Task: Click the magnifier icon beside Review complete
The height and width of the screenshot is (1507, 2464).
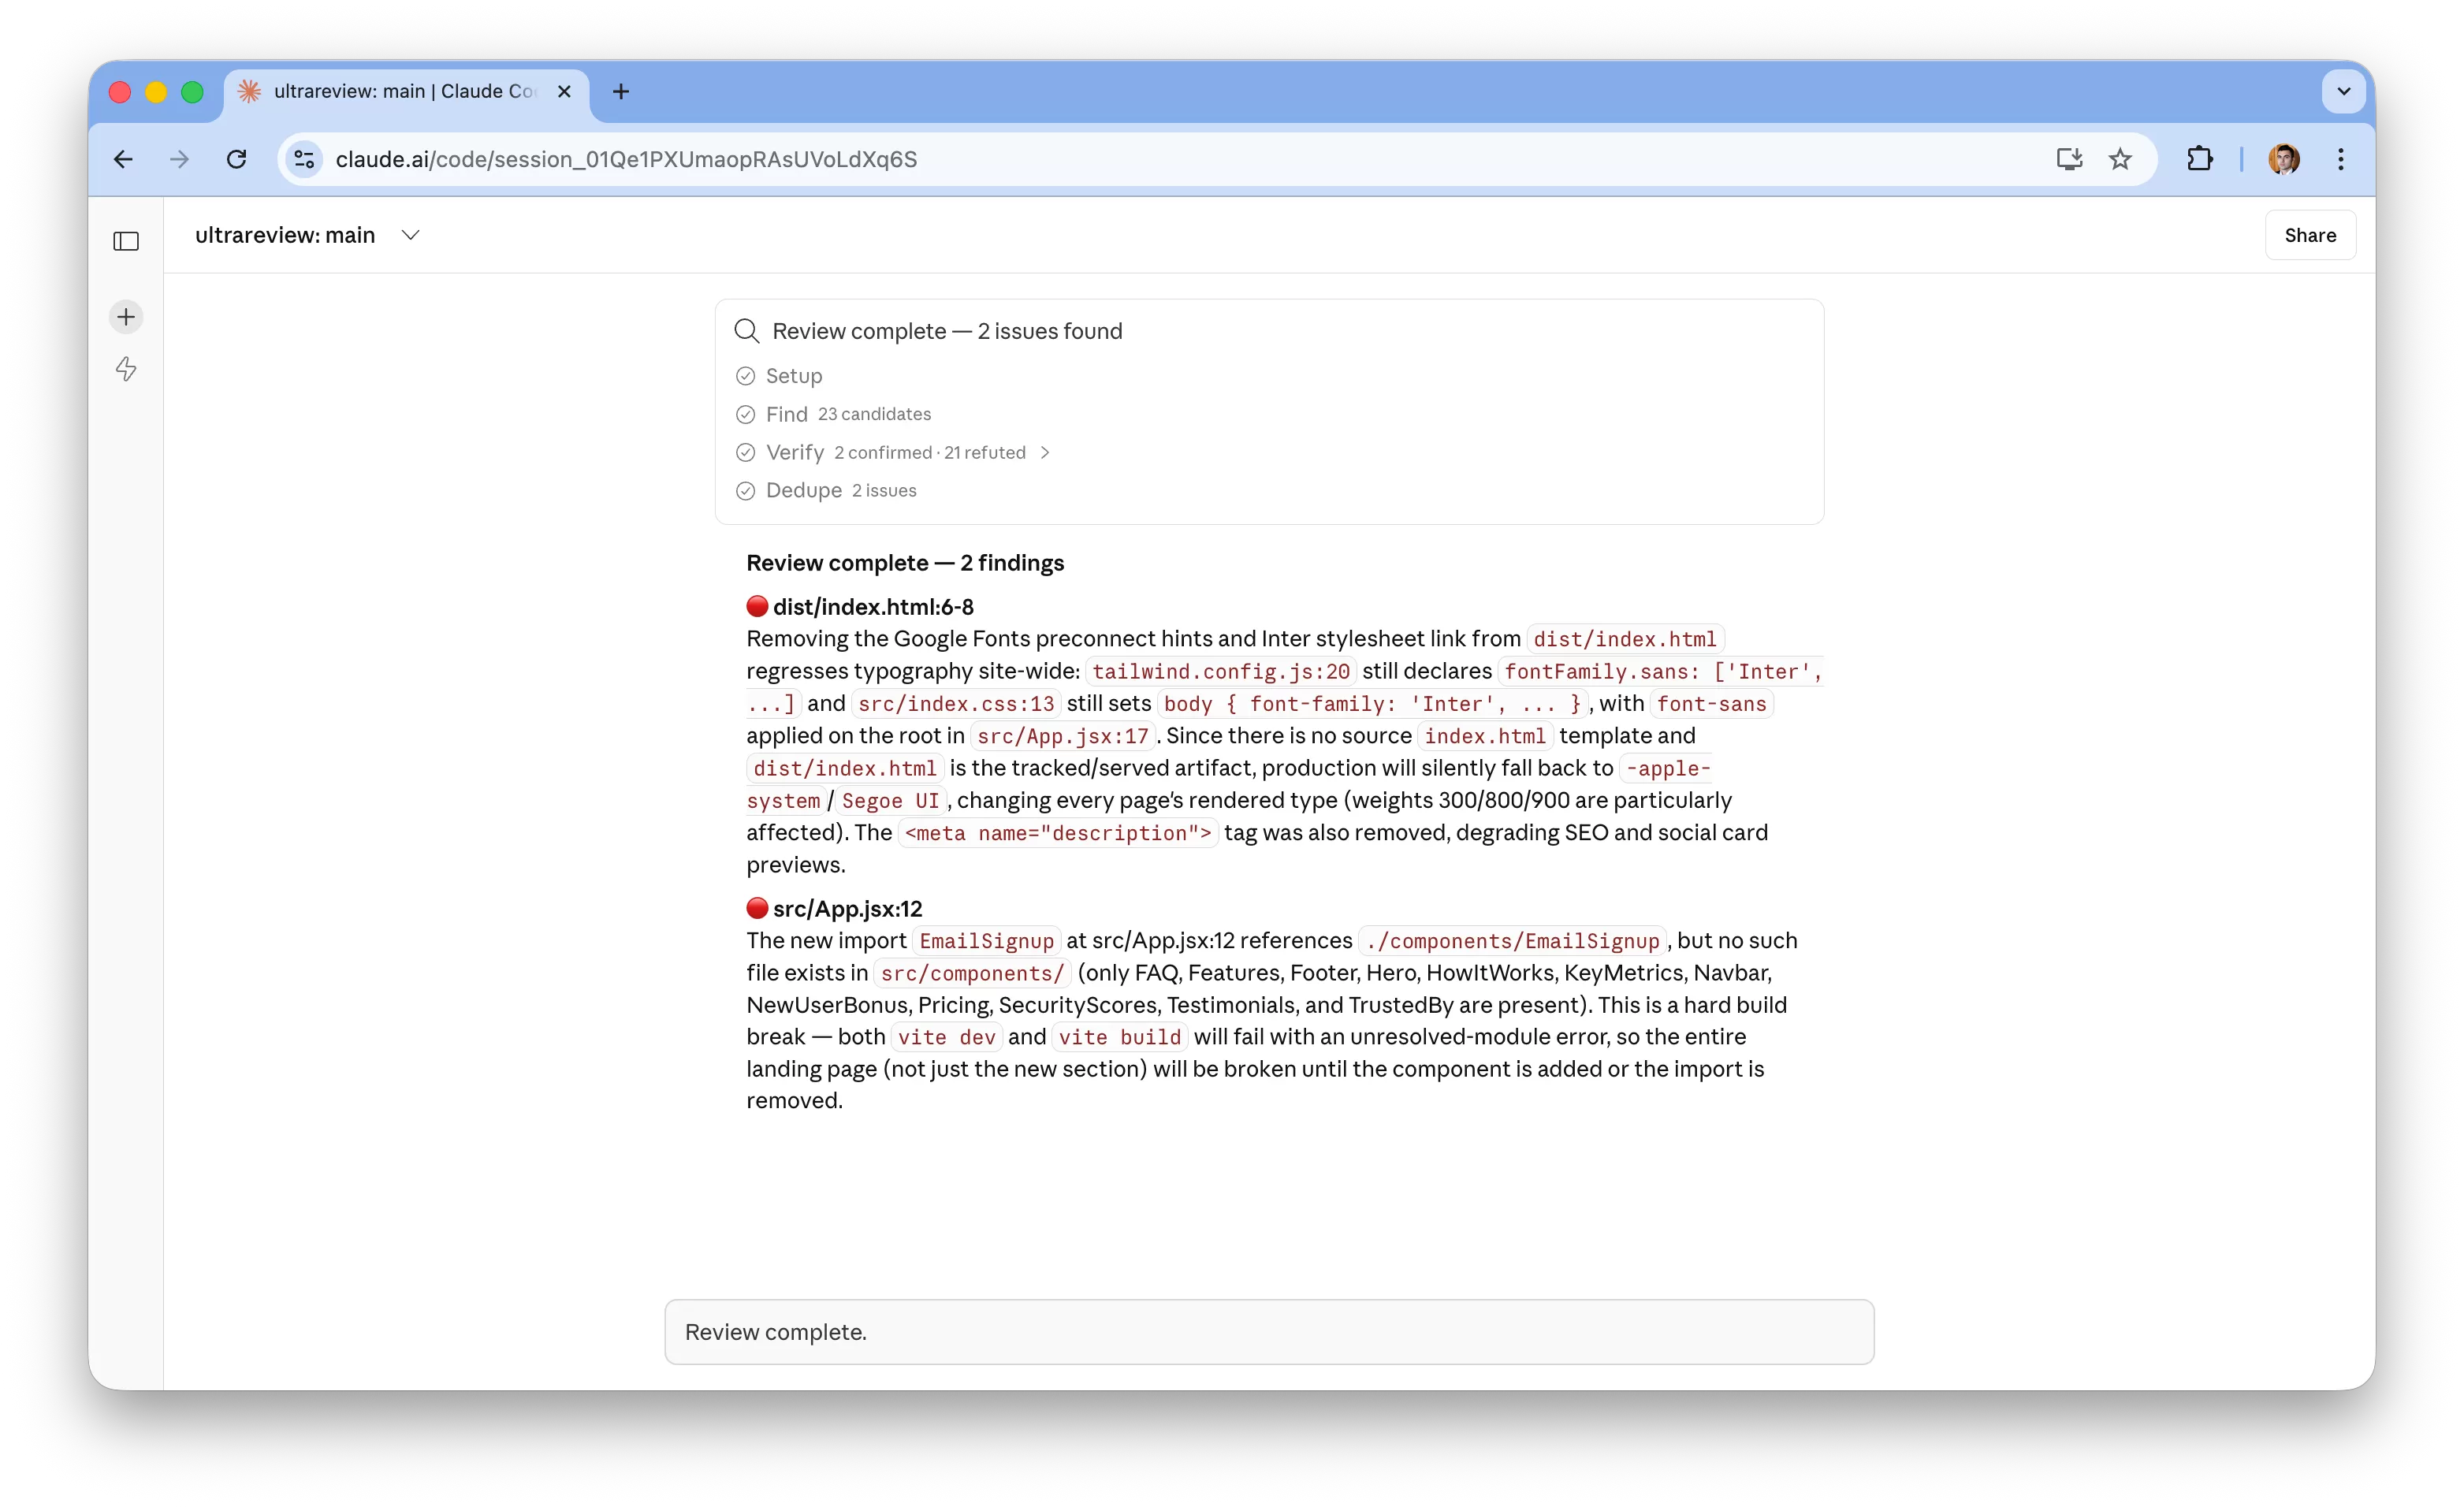Action: coord(747,331)
